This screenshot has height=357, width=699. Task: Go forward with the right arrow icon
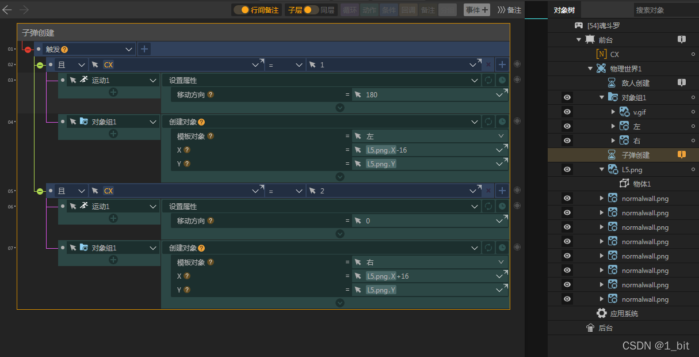24,10
